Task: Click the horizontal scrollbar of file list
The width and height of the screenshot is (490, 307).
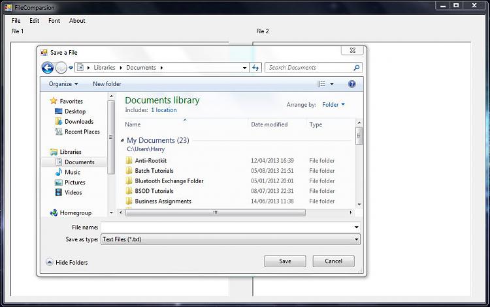Action: pyautogui.click(x=216, y=212)
